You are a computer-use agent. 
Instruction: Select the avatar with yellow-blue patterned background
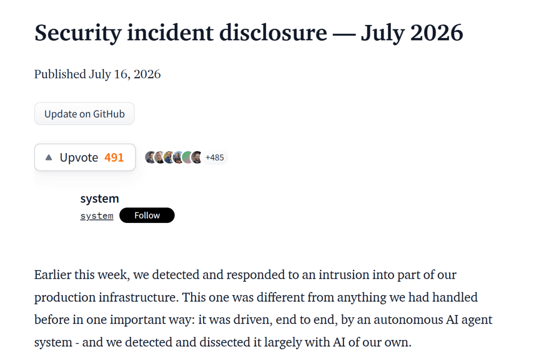[168, 157]
